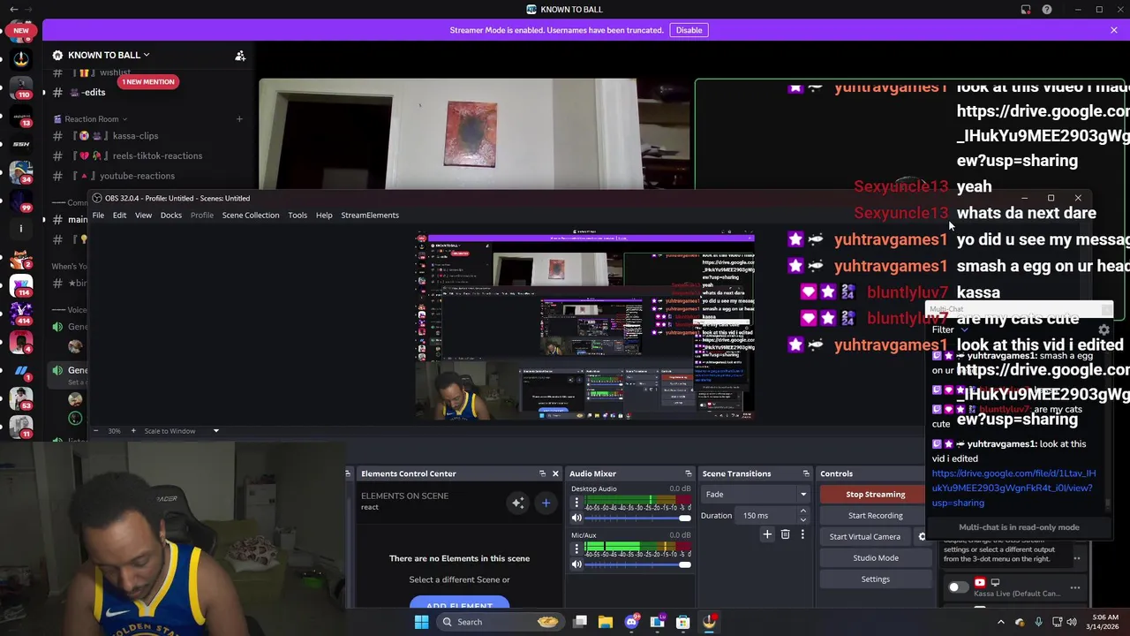Open Discord inbox icon in title bar
Viewport: 1130px width, 636px height.
1026,10
